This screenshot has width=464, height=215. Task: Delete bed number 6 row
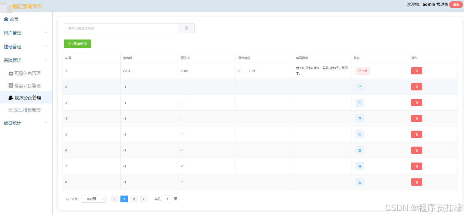point(417,150)
